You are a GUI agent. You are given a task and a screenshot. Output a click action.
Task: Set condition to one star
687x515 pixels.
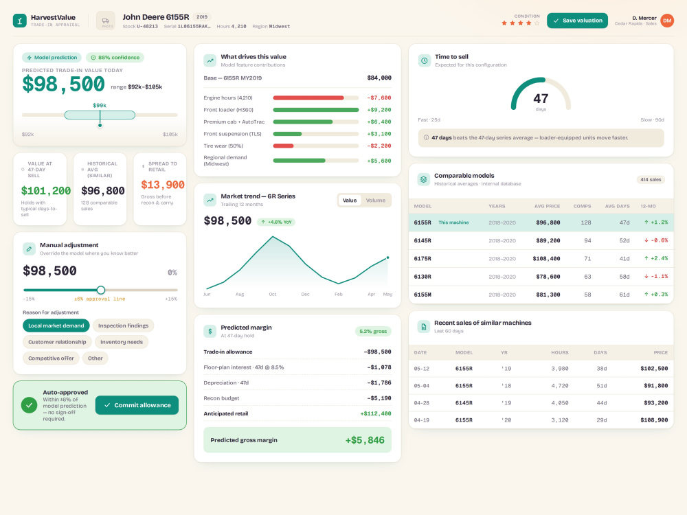[504, 23]
